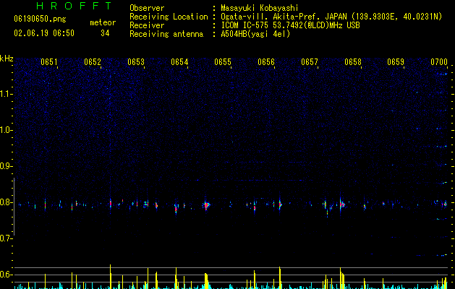The width and height of the screenshot is (455, 289).
Task: Click the Receiving Location label
Action: (169, 17)
